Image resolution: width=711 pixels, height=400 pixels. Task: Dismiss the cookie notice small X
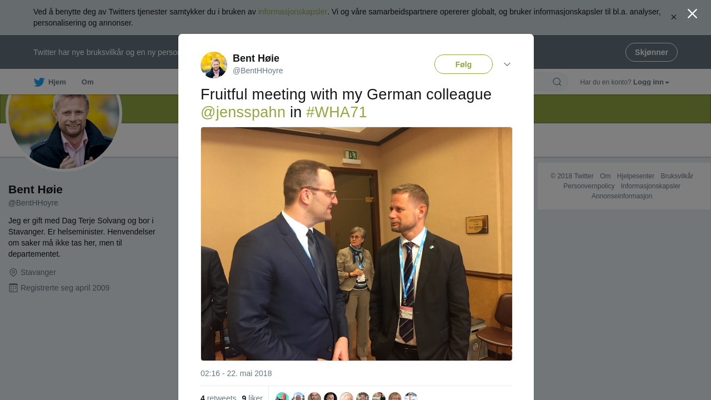pos(674,17)
